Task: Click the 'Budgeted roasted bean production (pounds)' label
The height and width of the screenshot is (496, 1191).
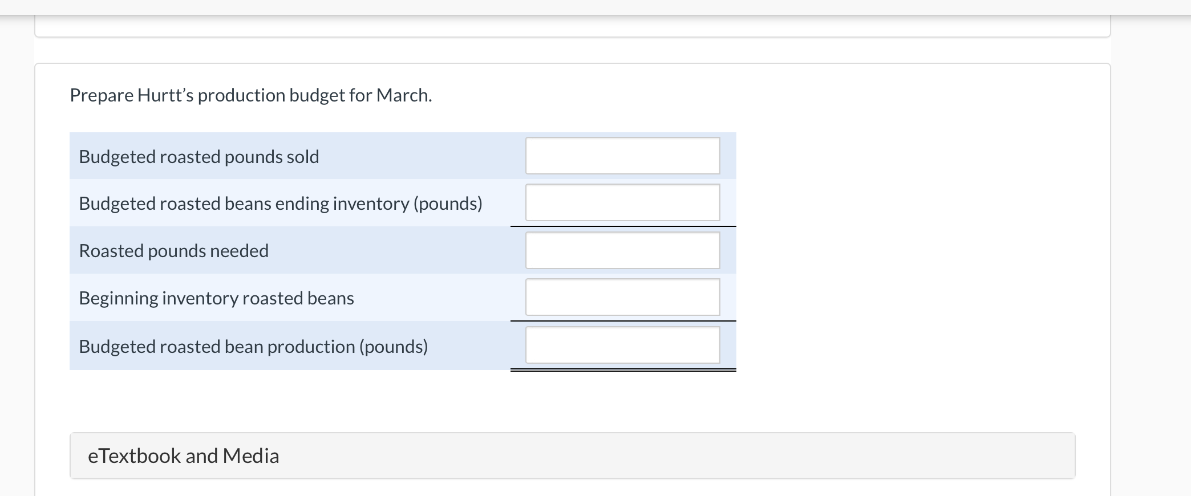Action: click(x=253, y=347)
